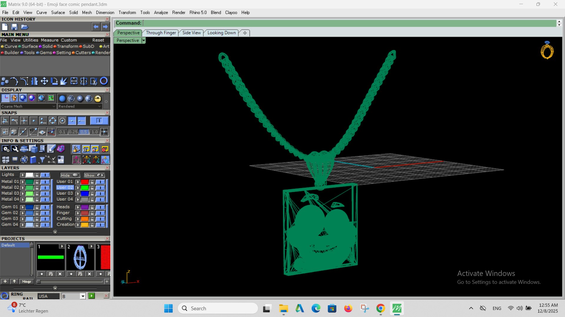Screen dimensions: 565x317
Task: Select the Gems main menu category
Action: 46,53
